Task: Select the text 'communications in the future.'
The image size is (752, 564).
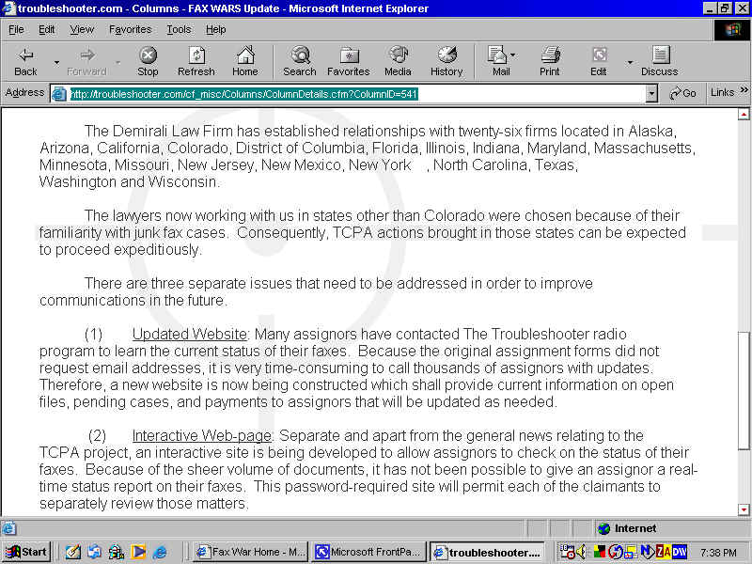Action: click(x=133, y=300)
